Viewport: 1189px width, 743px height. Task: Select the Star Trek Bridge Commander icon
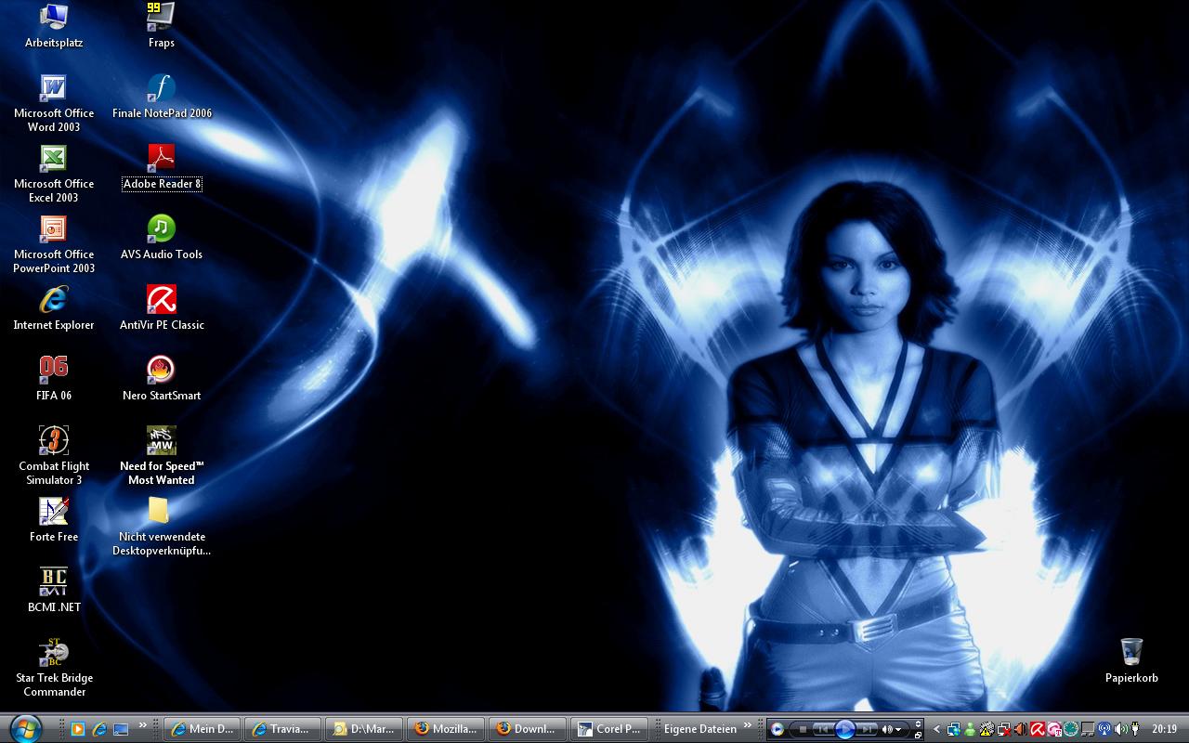coord(54,653)
